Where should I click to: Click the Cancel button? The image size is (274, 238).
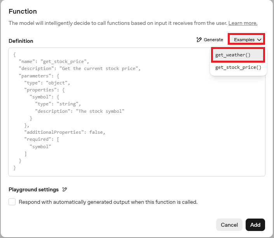tap(229, 225)
